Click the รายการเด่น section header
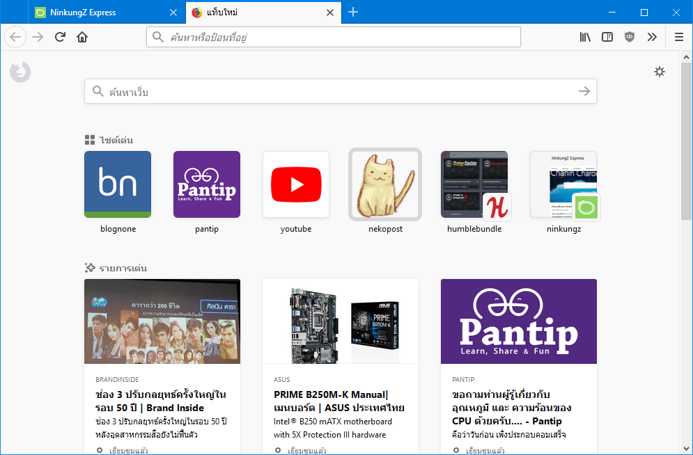 click(x=116, y=269)
